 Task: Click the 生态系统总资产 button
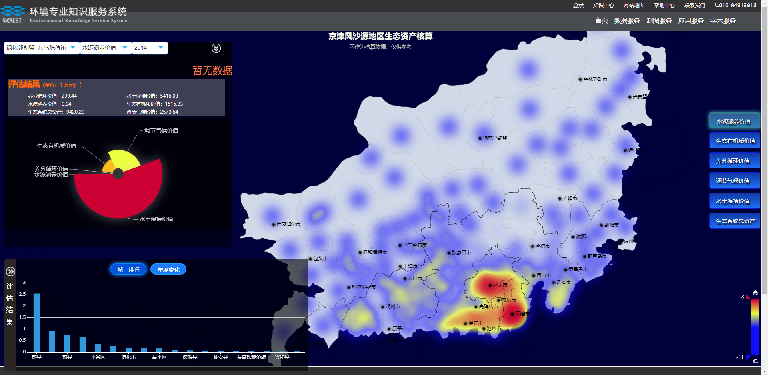click(734, 221)
